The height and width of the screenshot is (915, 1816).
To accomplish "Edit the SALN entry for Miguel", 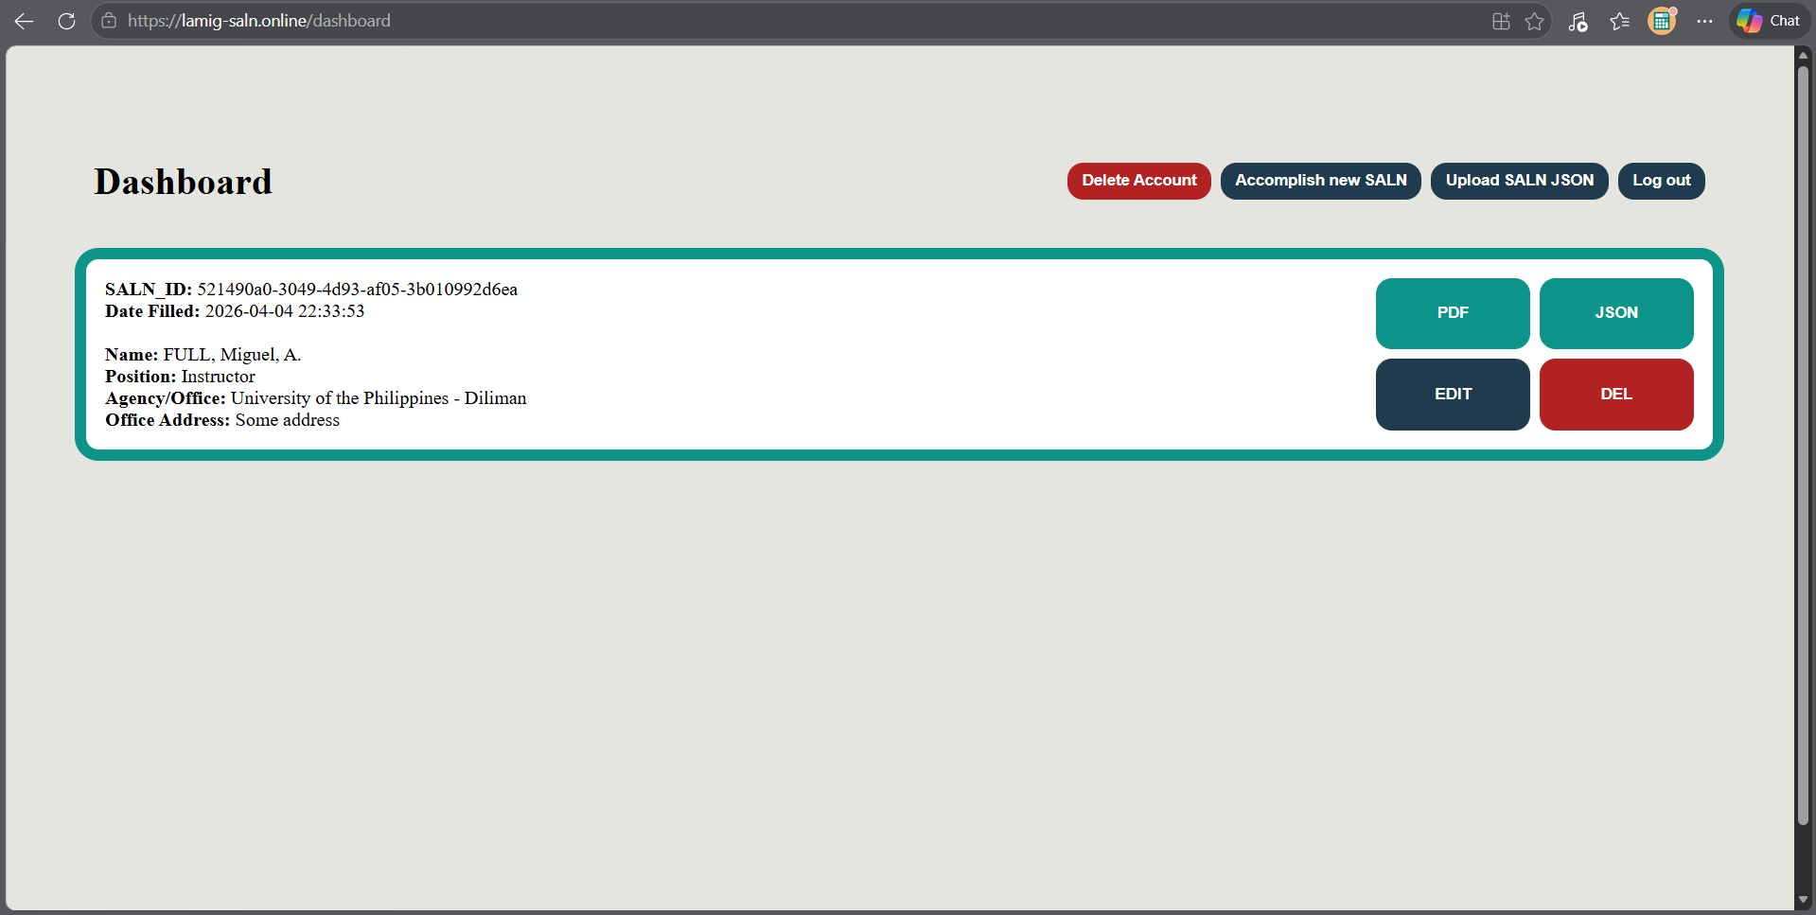I will click(x=1452, y=395).
